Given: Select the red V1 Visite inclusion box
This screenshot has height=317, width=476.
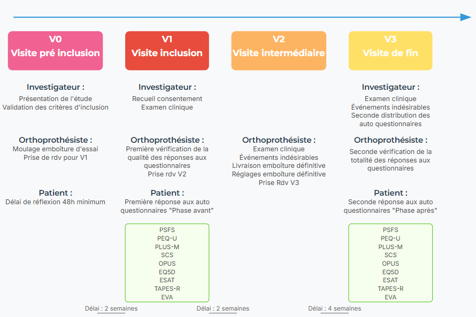Looking at the screenshot, I should [167, 50].
